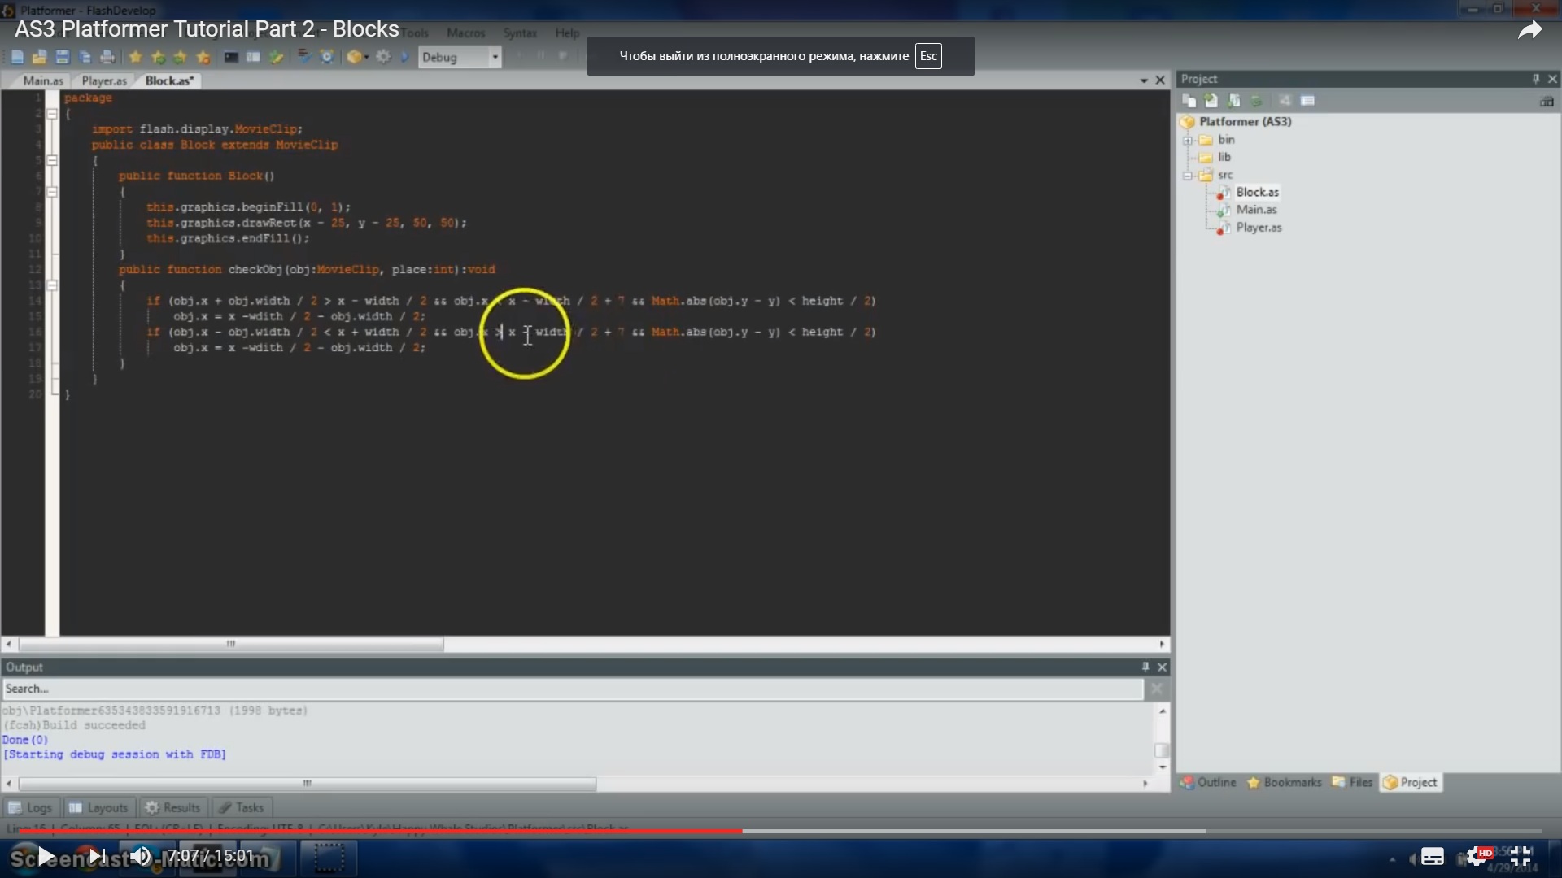Open the Layouts bottom tab
Viewport: 1562px width, 878px height.
coord(98,807)
